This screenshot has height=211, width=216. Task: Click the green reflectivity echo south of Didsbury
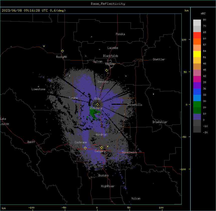[x=93, y=114]
